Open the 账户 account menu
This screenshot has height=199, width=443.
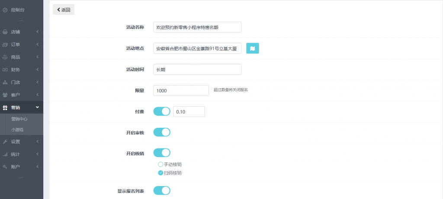click(x=16, y=167)
